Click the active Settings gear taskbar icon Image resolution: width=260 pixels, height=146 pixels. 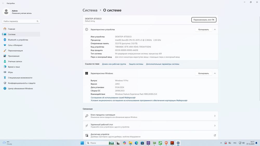coord(178,143)
